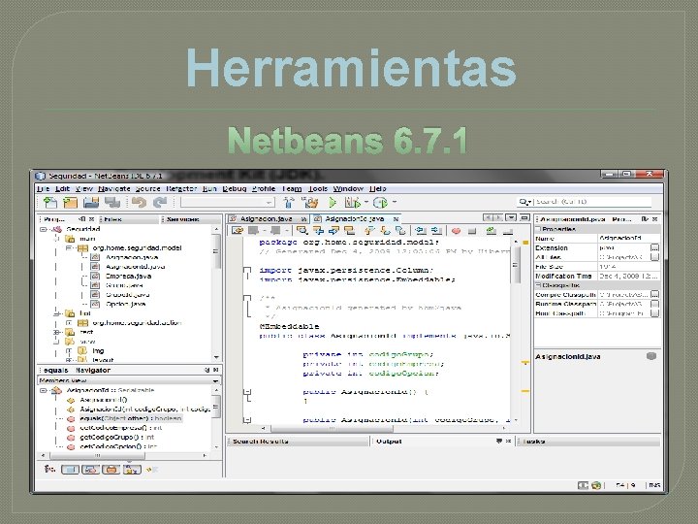Image resolution: width=698 pixels, height=524 pixels.
Task: Open the project configuration combo box
Action: (228, 203)
